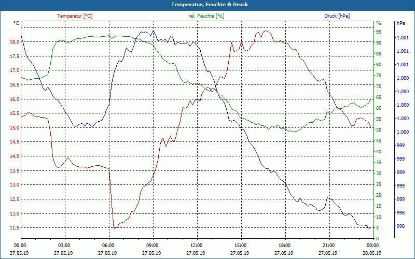Click the '27.05.19' date under '21:00'
This screenshot has height=259, width=415.
pos(328,253)
